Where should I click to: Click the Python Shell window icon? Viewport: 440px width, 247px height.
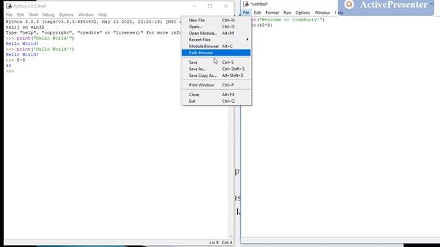point(9,6)
